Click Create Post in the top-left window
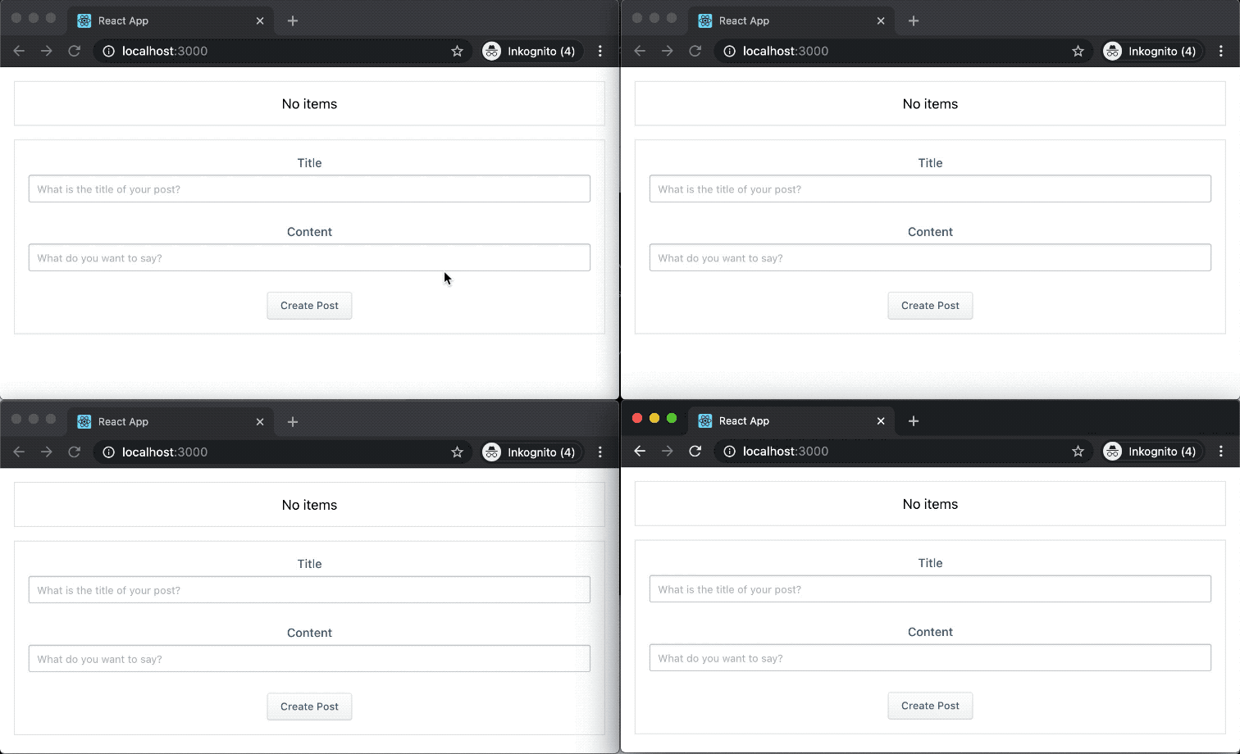The width and height of the screenshot is (1240, 754). (309, 306)
